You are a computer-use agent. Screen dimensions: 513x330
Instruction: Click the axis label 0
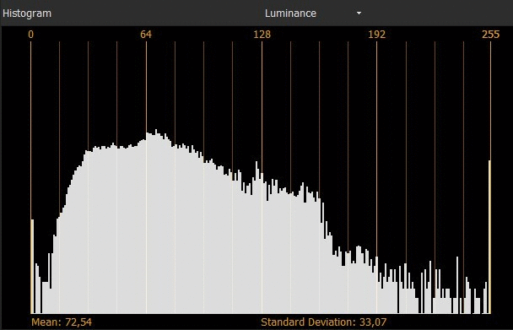[x=30, y=35]
